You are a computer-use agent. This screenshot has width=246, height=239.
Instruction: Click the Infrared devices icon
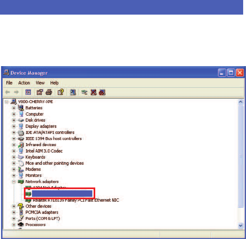coord(21,144)
